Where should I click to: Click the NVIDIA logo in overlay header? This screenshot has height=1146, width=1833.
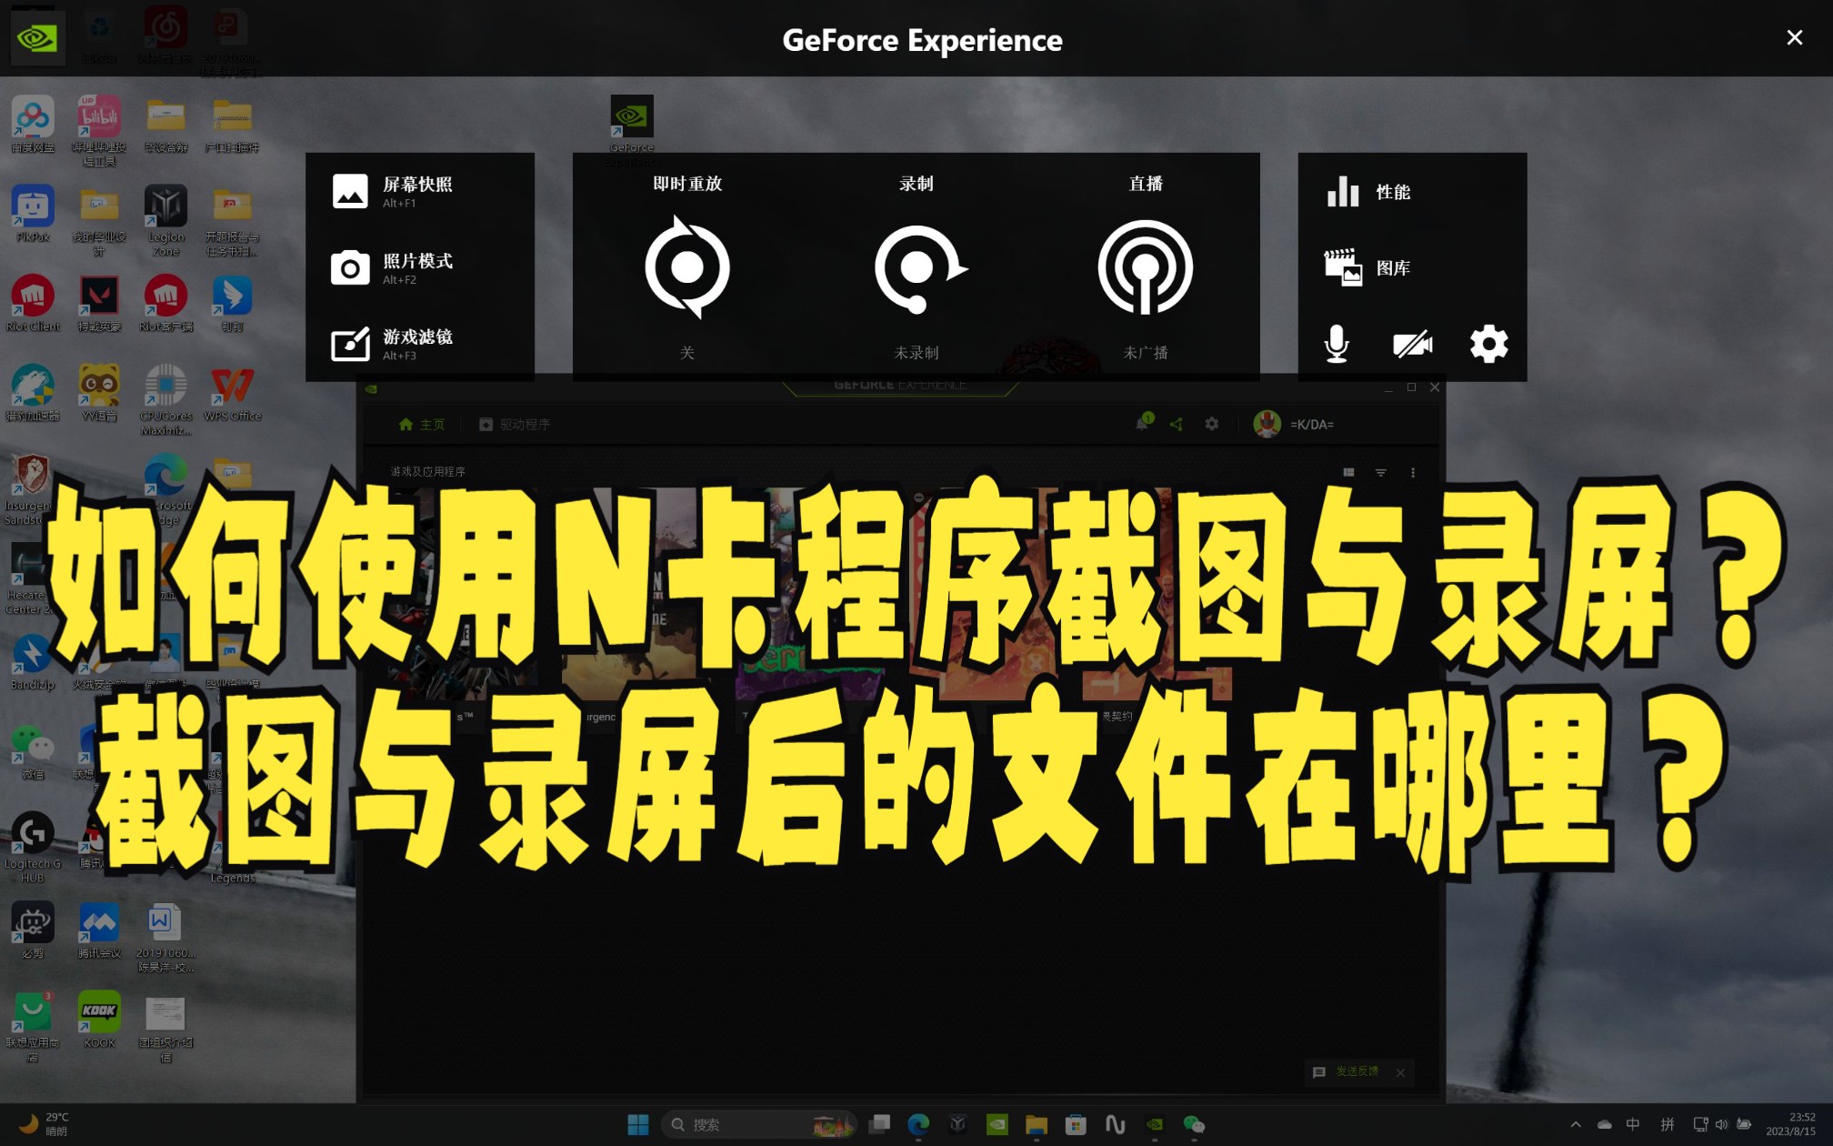tap(37, 38)
